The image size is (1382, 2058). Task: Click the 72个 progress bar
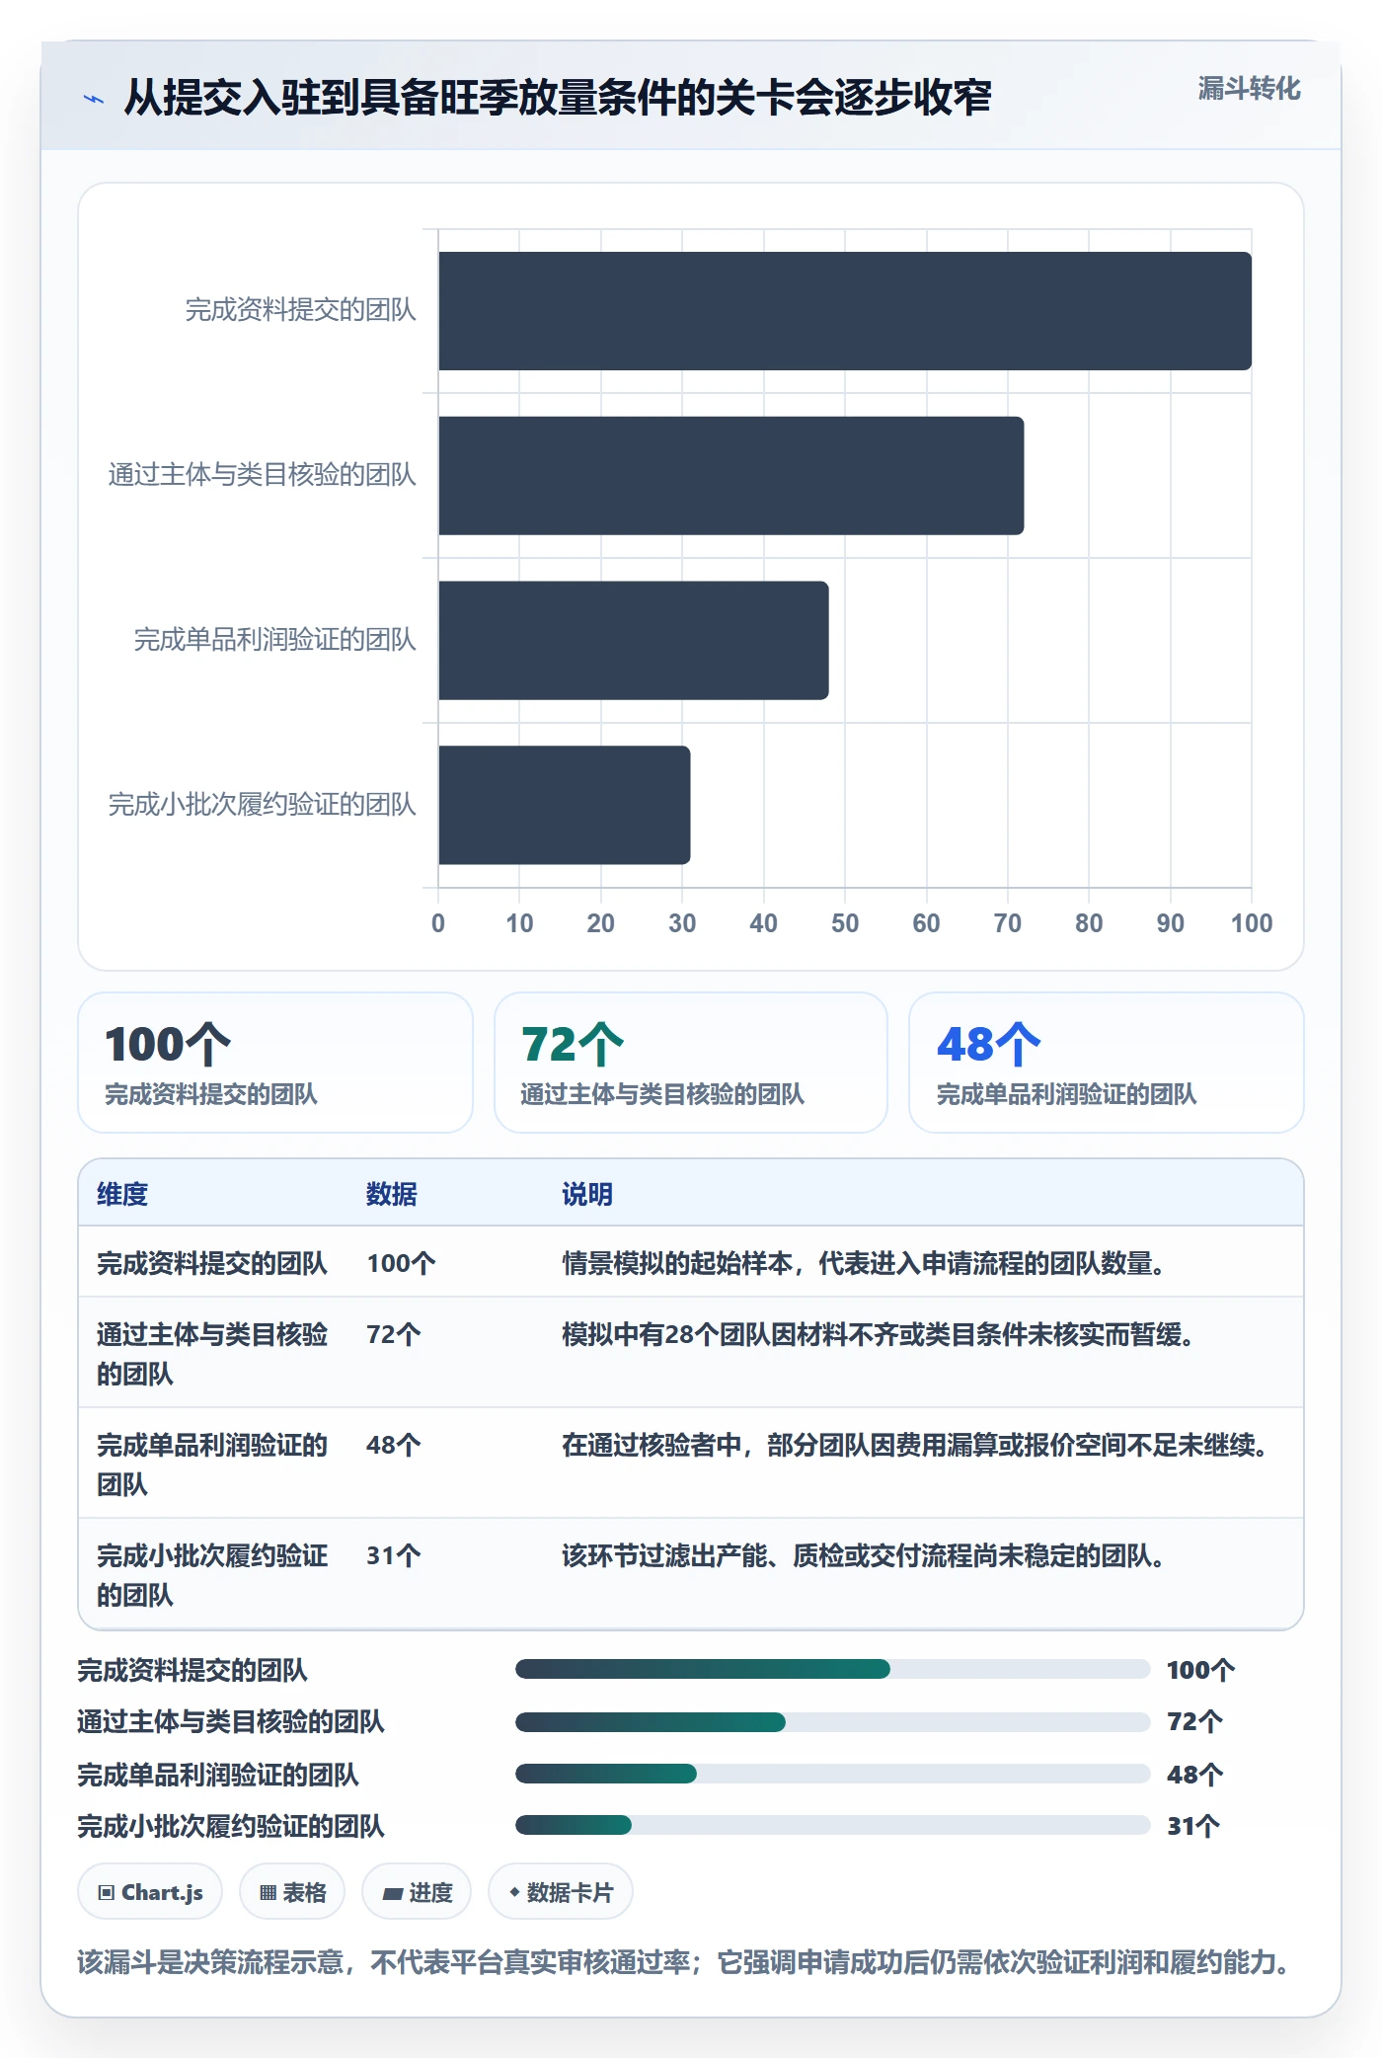pyautogui.click(x=833, y=1721)
